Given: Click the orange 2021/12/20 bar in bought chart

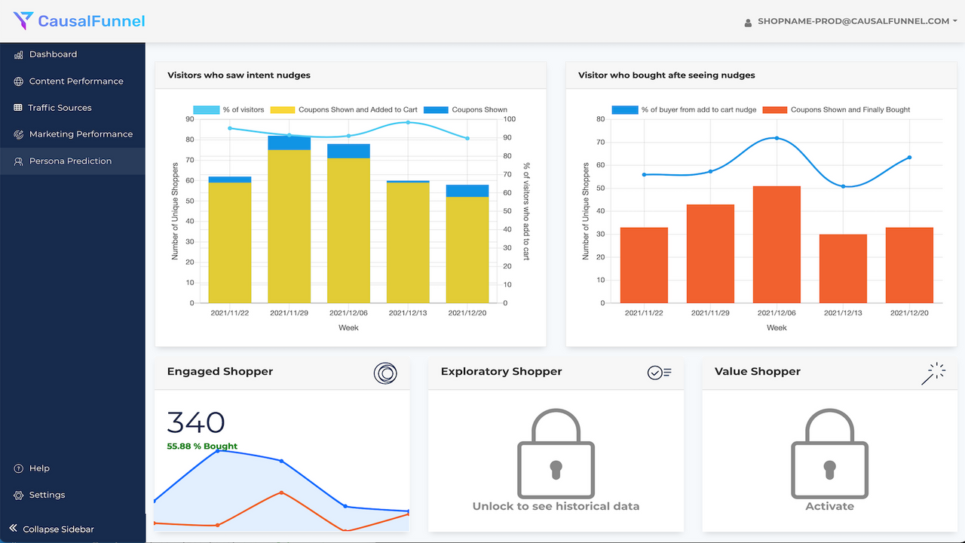Looking at the screenshot, I should 909,265.
